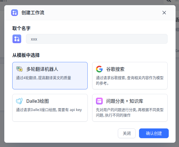Close the 创建工作流 dialog with X
The image size is (179, 147).
[164, 13]
